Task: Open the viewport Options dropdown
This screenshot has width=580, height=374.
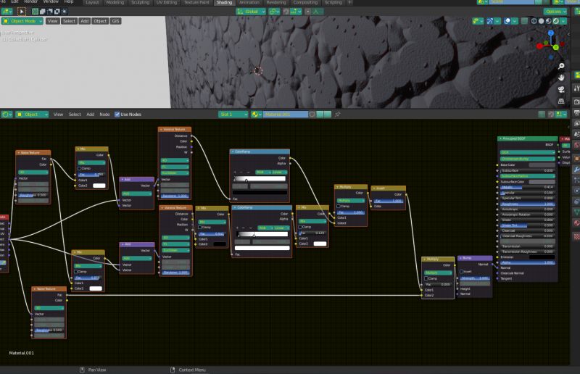Action: [x=555, y=12]
